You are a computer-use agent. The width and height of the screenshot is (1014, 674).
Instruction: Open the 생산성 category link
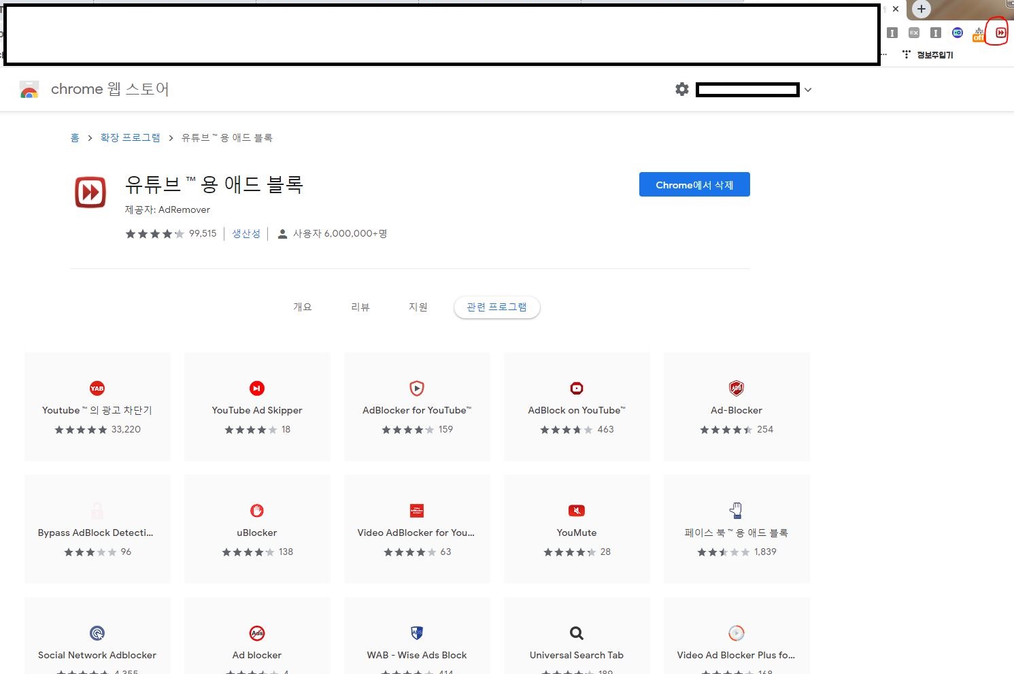(246, 233)
